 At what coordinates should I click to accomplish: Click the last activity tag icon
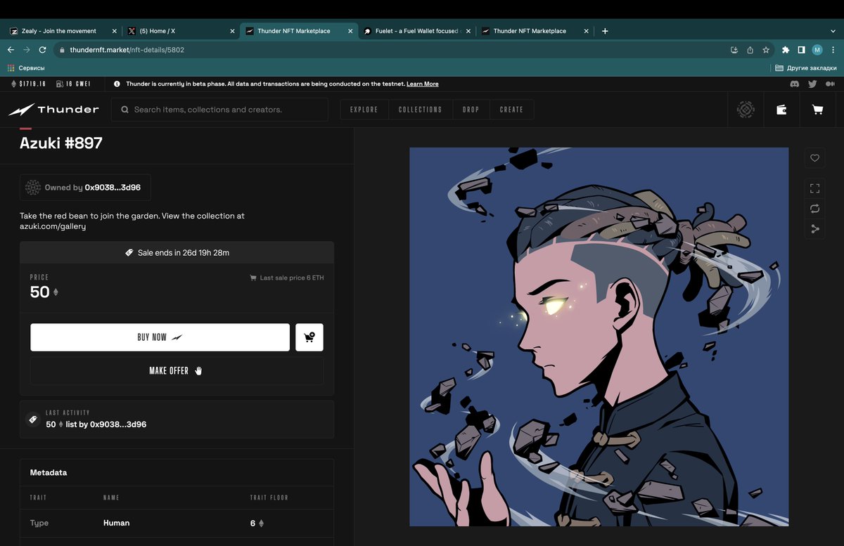(32, 420)
